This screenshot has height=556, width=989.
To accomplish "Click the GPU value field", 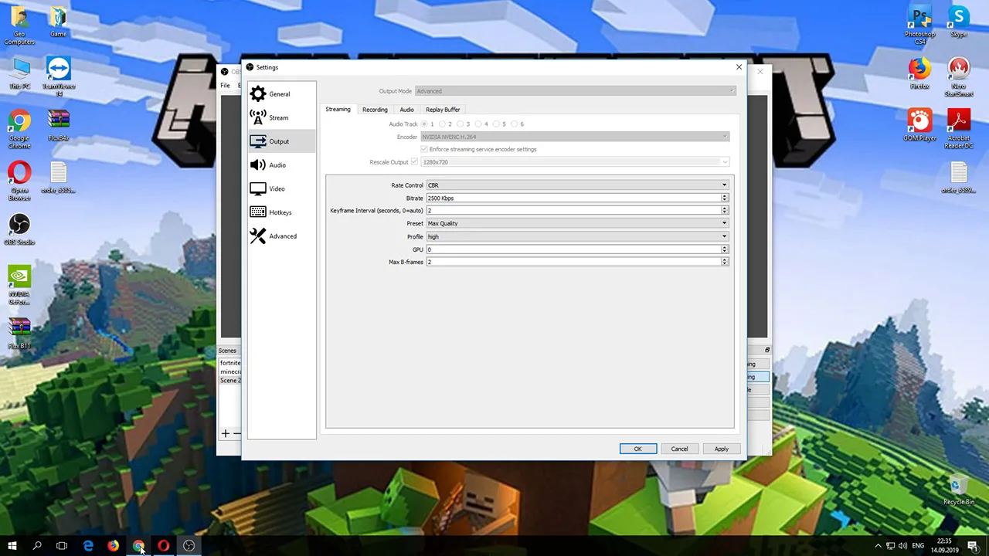I will point(573,249).
